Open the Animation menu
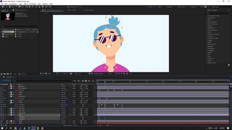This screenshot has height=130, width=232. click(x=33, y=4)
